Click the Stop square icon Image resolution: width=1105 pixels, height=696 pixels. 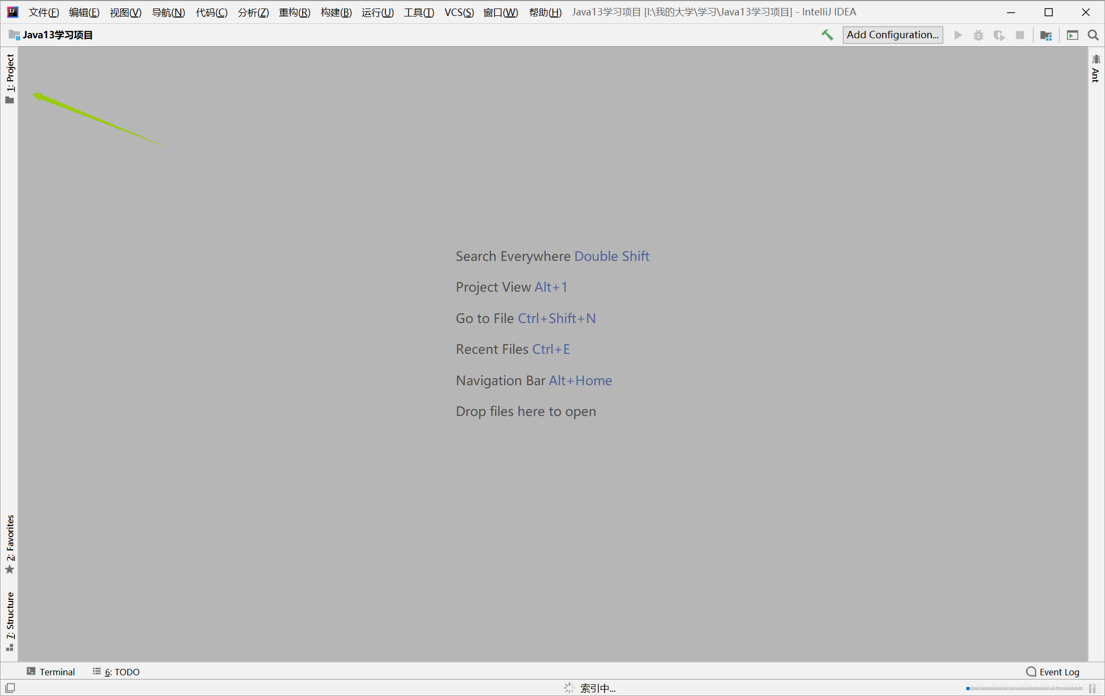1019,35
